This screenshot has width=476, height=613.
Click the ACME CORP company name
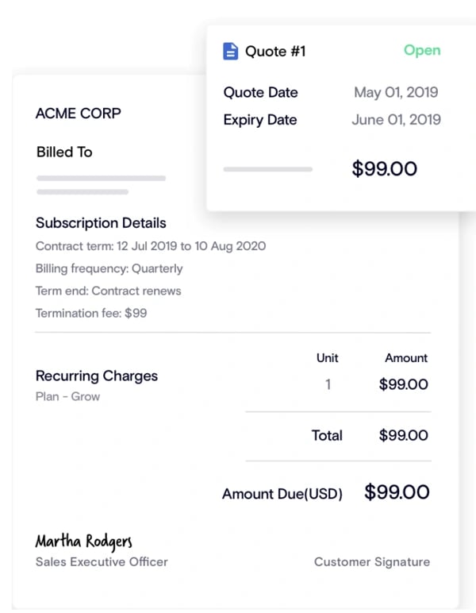pos(79,114)
